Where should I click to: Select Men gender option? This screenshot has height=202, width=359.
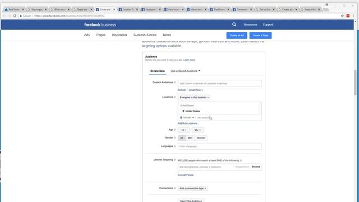[x=190, y=138]
